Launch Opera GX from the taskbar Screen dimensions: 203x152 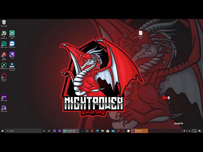pyautogui.click(x=123, y=131)
